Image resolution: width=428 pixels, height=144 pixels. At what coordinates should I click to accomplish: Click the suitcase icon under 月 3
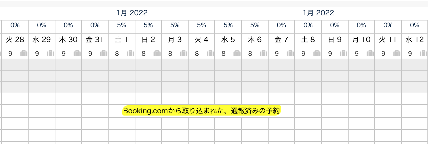pos(184,54)
